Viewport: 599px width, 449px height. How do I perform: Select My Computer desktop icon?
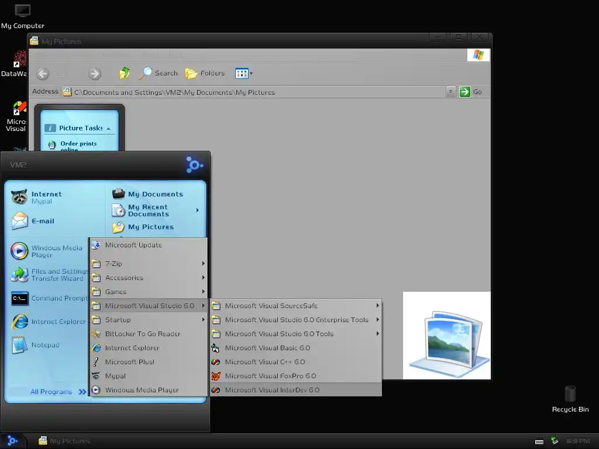point(23,17)
